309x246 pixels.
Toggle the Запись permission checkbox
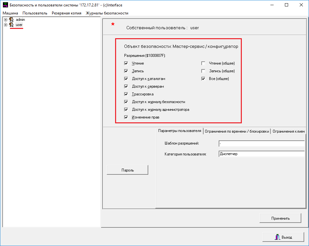coord(126,71)
